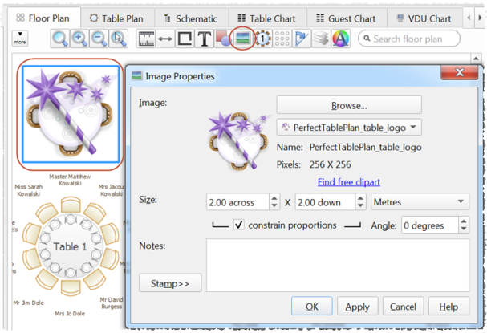This screenshot has height=333, width=487.
Task: Decrease the across size value
Action: pos(274,206)
